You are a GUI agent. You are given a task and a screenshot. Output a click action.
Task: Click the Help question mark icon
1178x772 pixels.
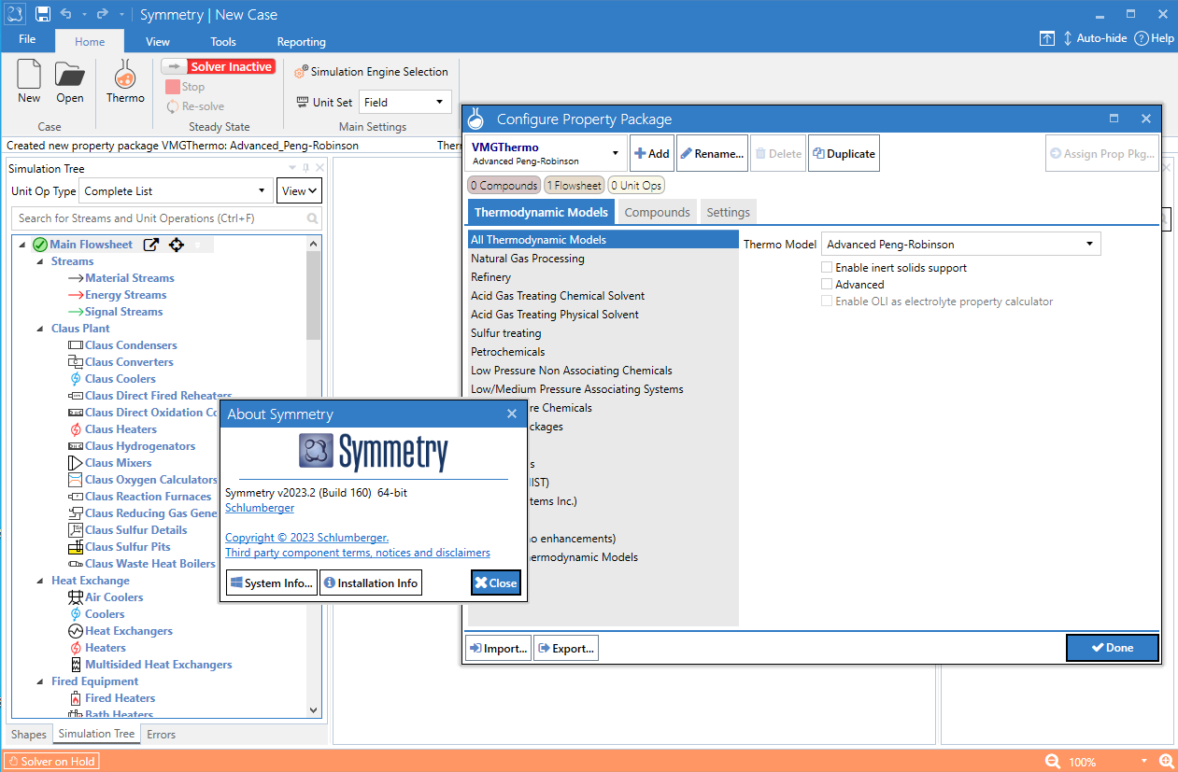pos(1141,38)
